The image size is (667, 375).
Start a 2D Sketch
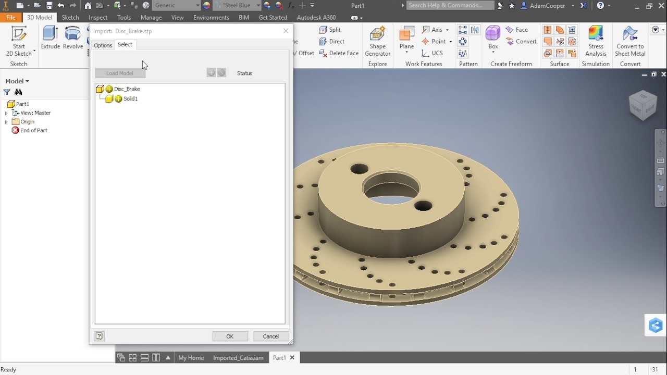click(x=19, y=42)
